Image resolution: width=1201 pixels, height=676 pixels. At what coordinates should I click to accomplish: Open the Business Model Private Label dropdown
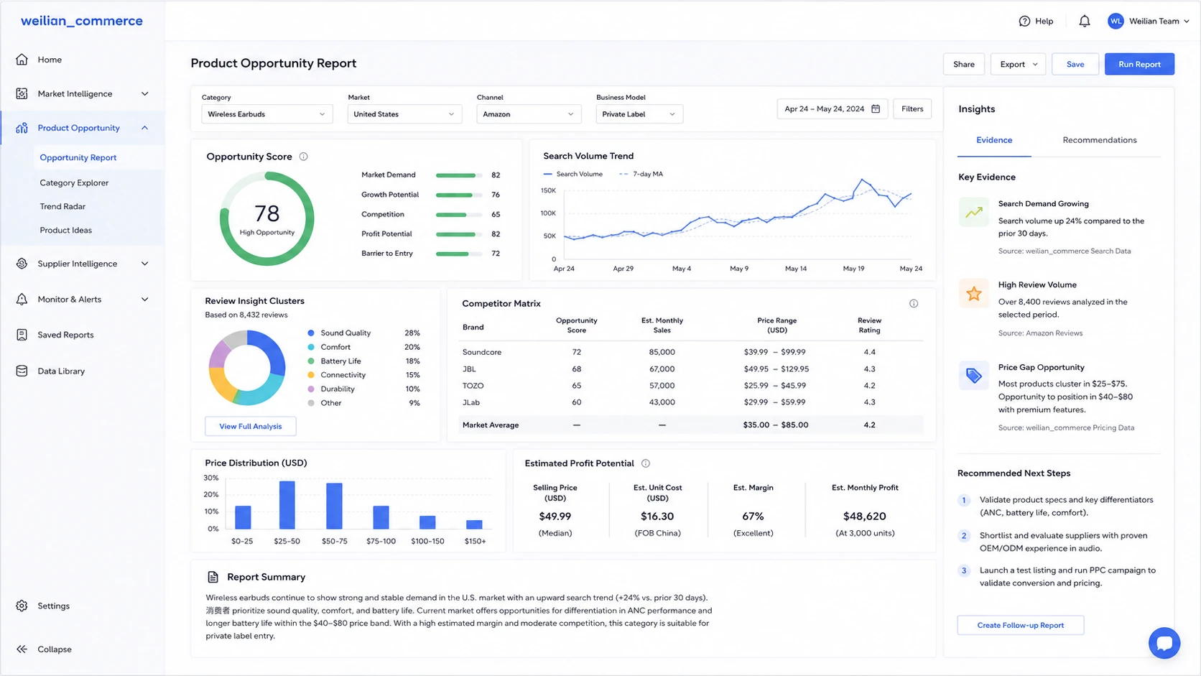[x=639, y=114]
